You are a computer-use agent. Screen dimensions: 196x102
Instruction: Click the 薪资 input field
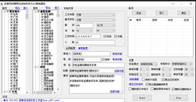tap(84, 25)
